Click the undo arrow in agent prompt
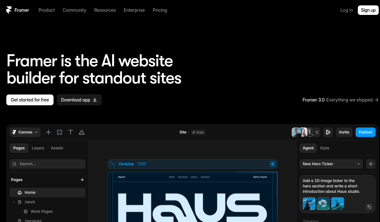The height and width of the screenshot is (222, 380). [x=369, y=207]
